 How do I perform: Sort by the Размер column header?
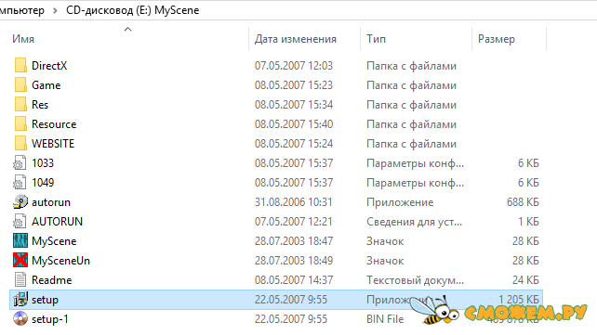point(497,39)
